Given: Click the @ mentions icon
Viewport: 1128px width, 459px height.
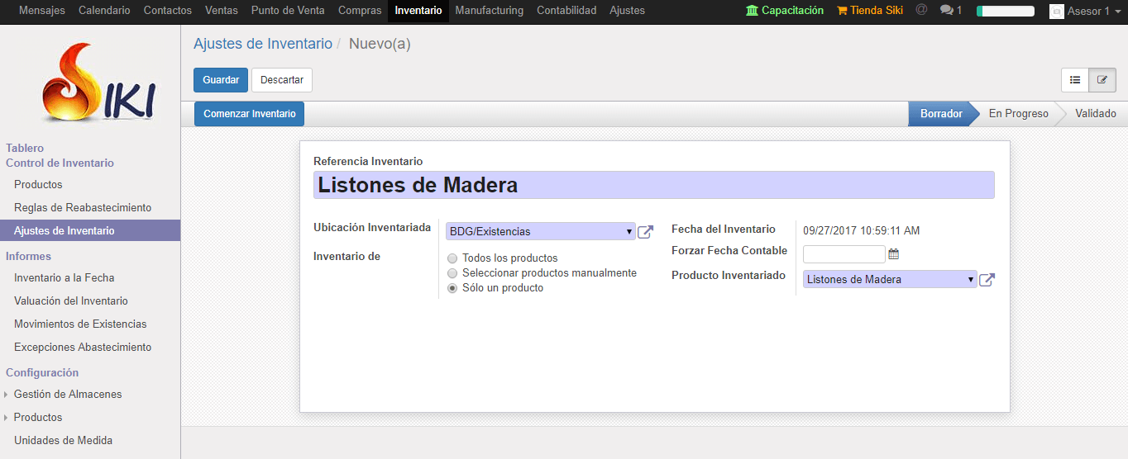Looking at the screenshot, I should [921, 10].
